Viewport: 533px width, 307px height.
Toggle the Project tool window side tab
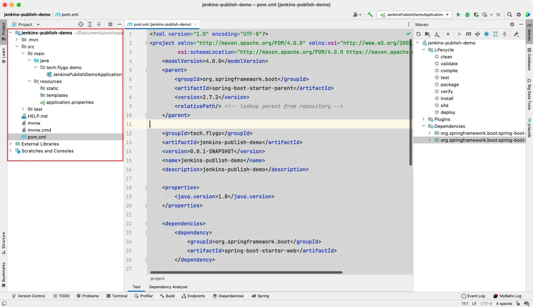coord(3,31)
